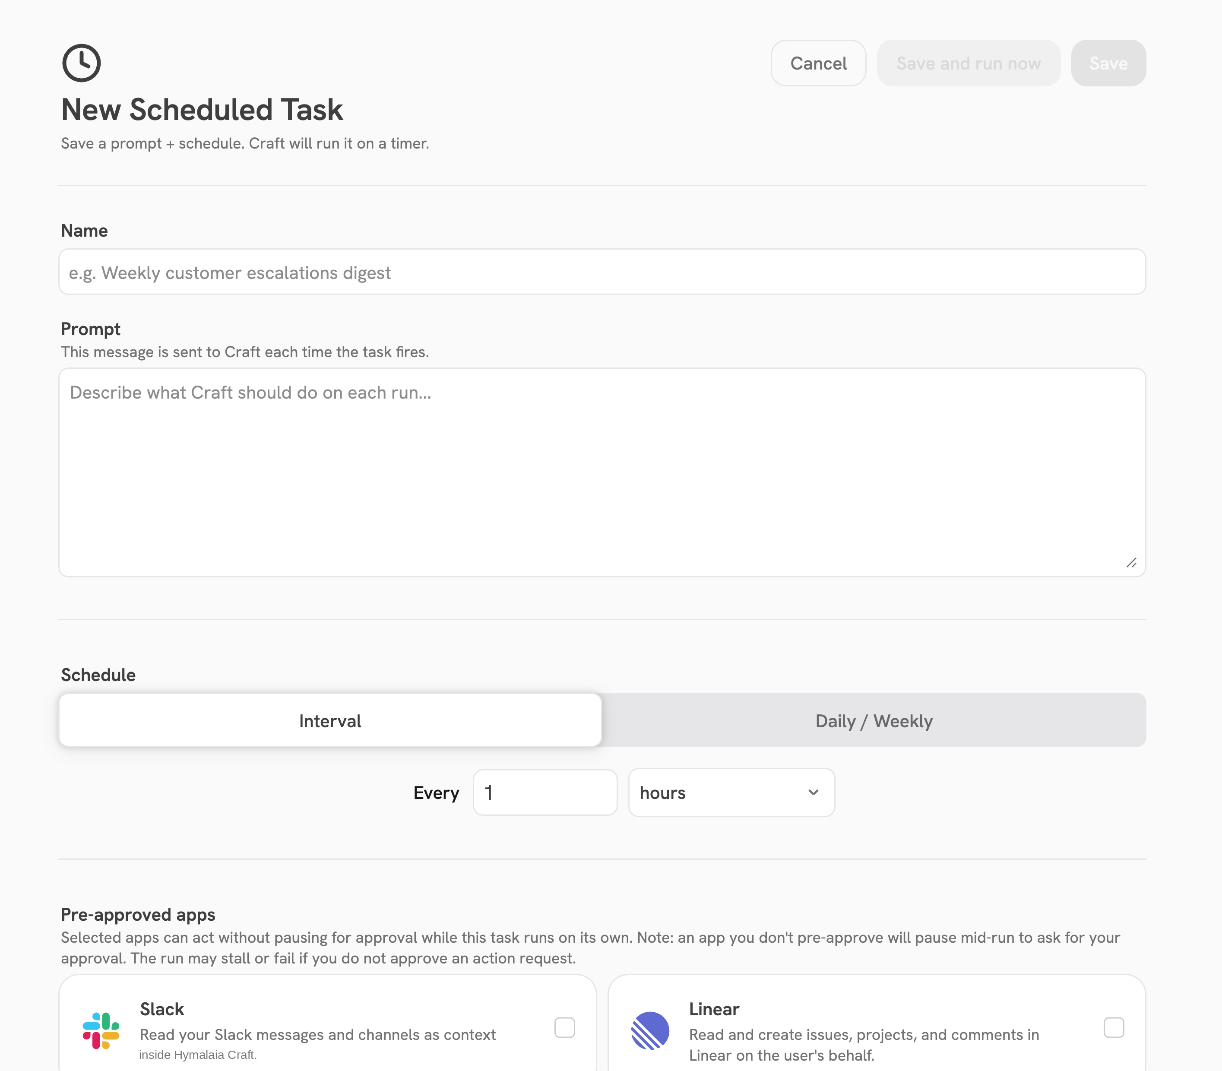Screen dimensions: 1222x1071
Task: Click the Linear app title text
Action: 714,1009
